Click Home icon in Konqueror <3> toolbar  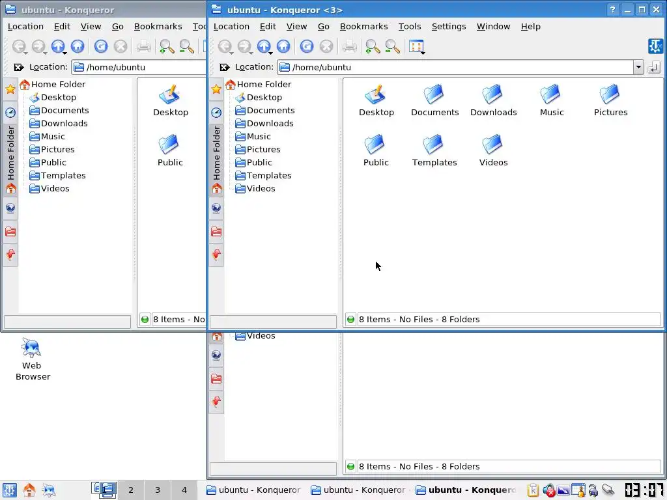click(283, 46)
